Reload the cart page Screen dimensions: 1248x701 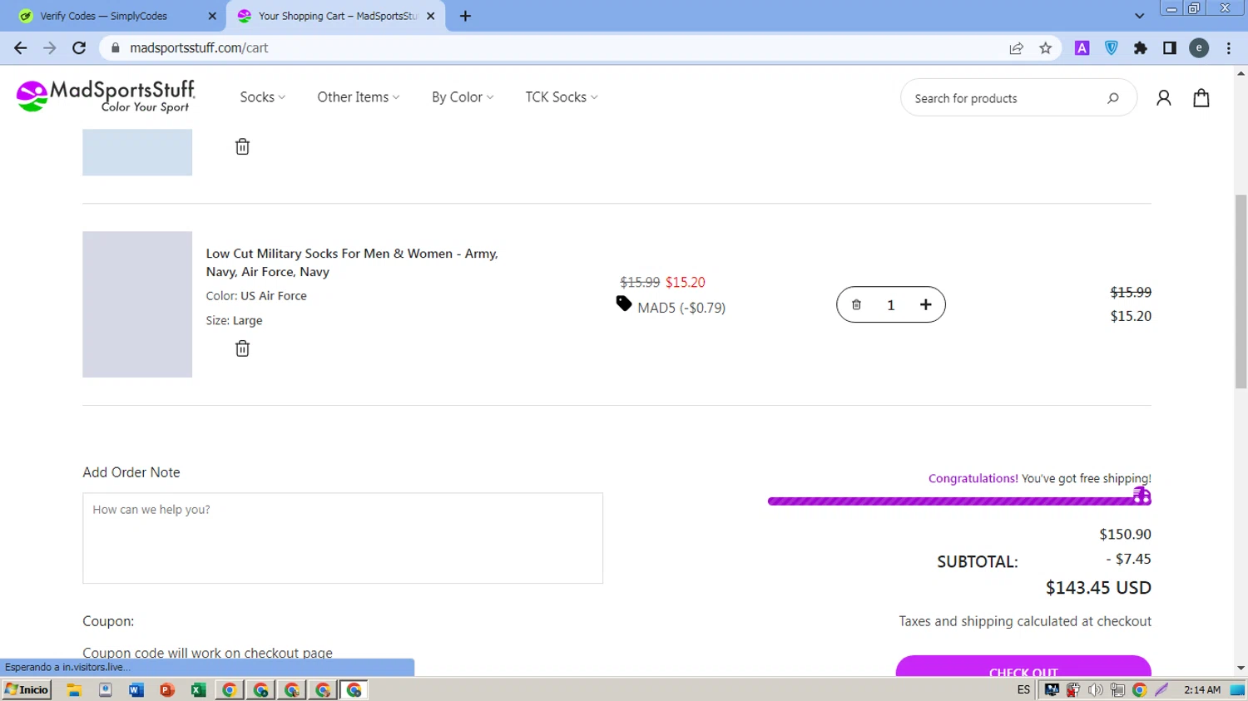tap(79, 48)
